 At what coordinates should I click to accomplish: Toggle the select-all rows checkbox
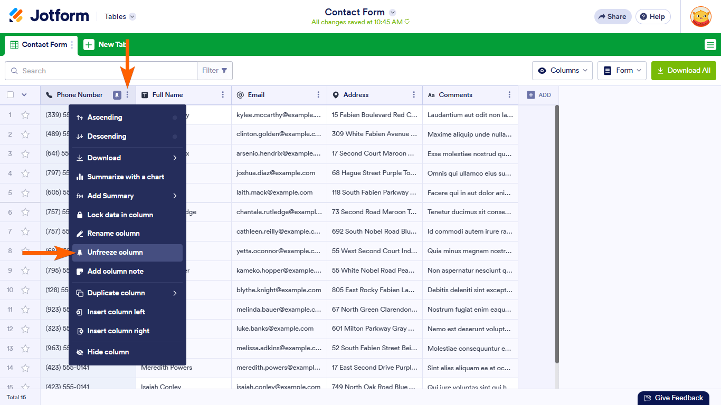11,95
